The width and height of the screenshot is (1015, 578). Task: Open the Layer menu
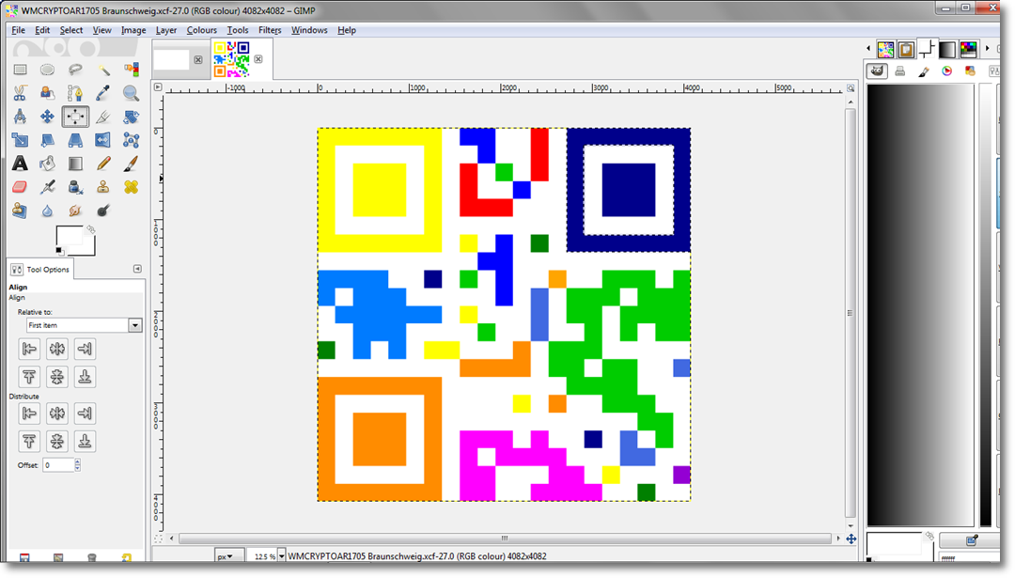pos(165,30)
